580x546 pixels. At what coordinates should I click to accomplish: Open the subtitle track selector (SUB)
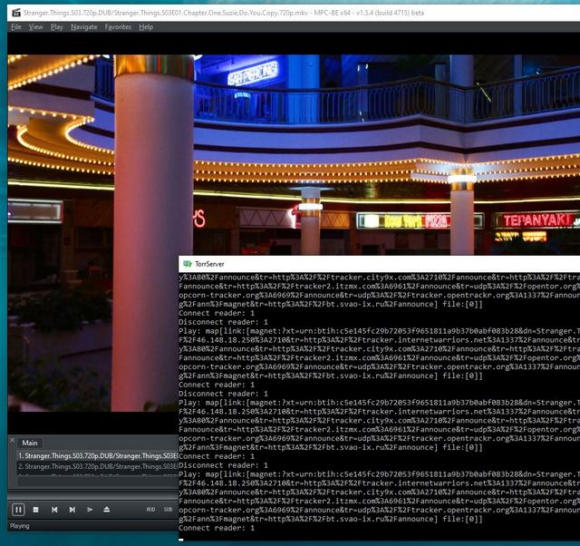point(168,510)
